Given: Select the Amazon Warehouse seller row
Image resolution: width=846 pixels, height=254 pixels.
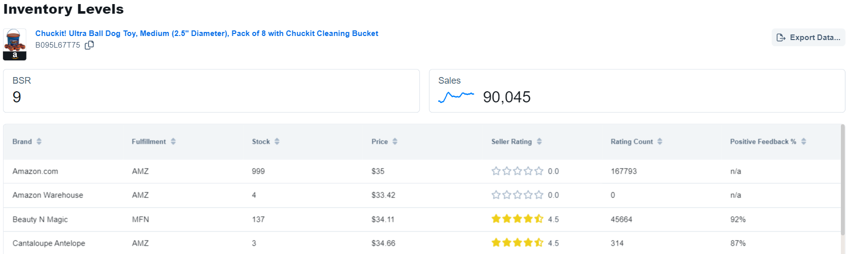Looking at the screenshot, I should [x=421, y=195].
